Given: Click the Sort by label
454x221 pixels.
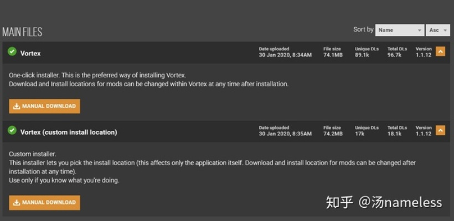Looking at the screenshot, I should 363,29.
